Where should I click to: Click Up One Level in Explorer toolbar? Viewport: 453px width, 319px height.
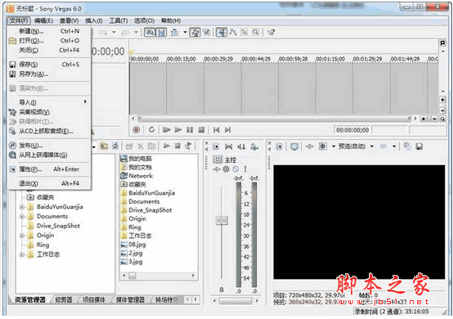pos(104,146)
